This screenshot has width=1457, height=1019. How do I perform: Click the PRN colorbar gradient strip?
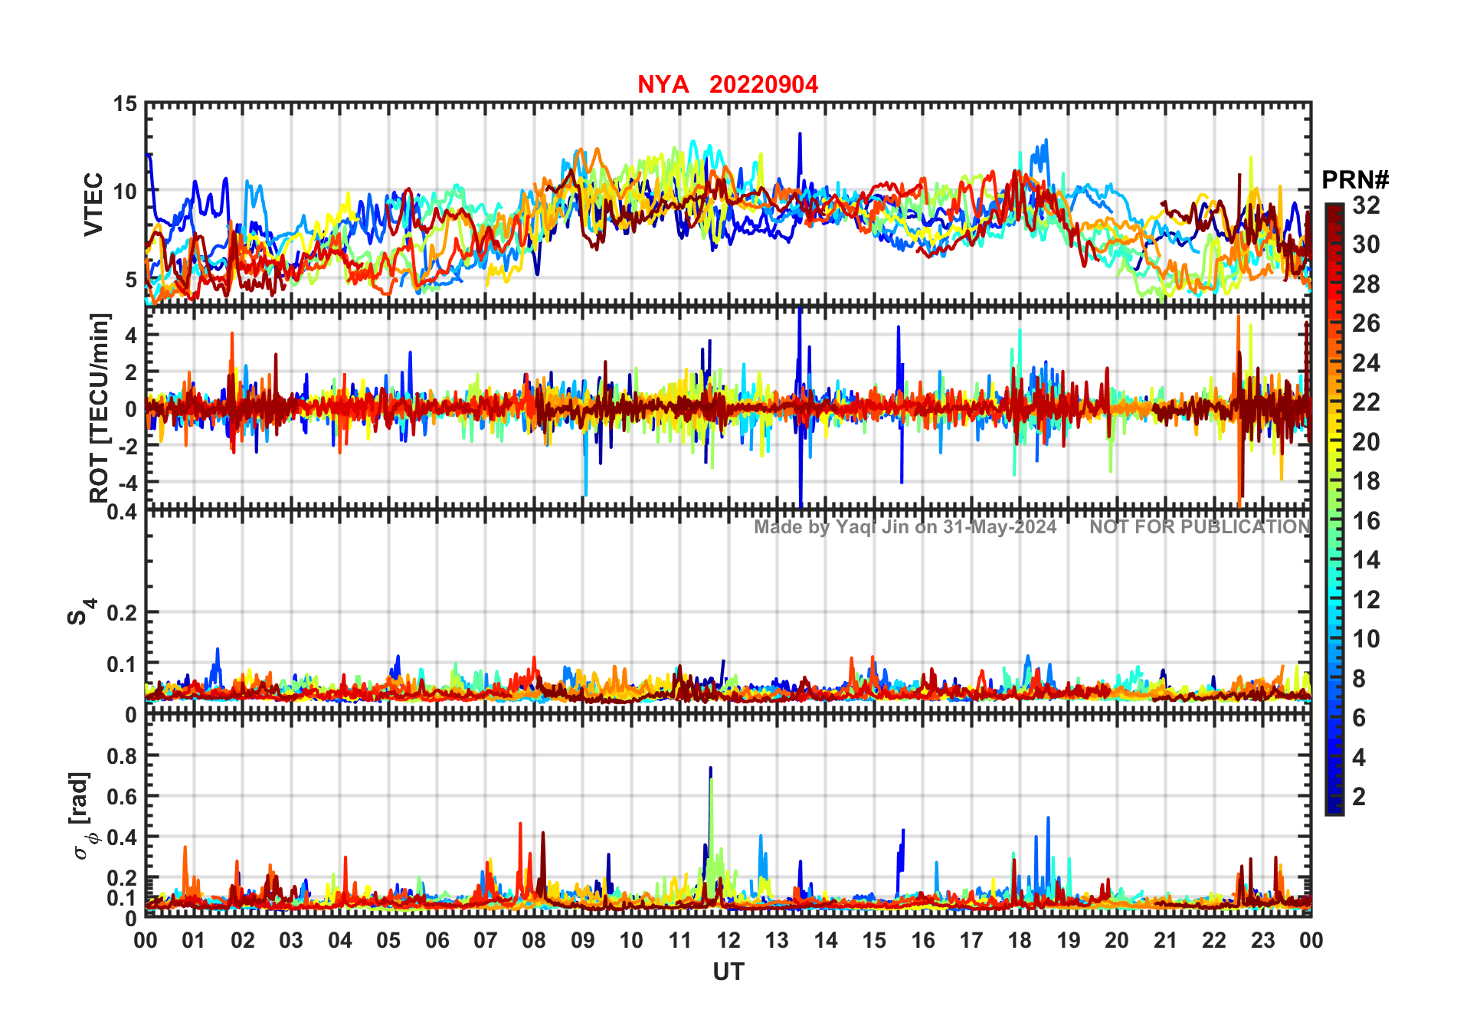click(1334, 509)
